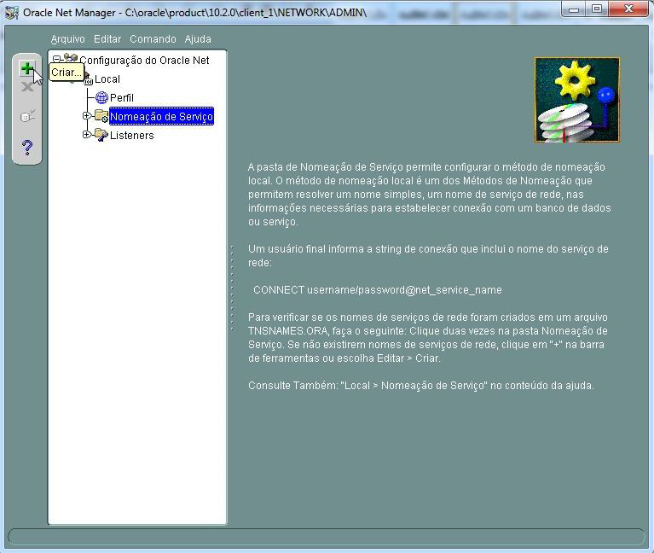Select Configuração do Oracle Net root label
Viewport: 654px width, 553px height.
coord(144,60)
